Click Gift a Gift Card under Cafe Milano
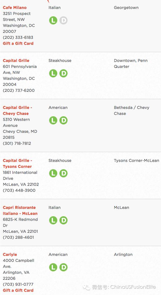The width and height of the screenshot is (161, 295). point(18,43)
